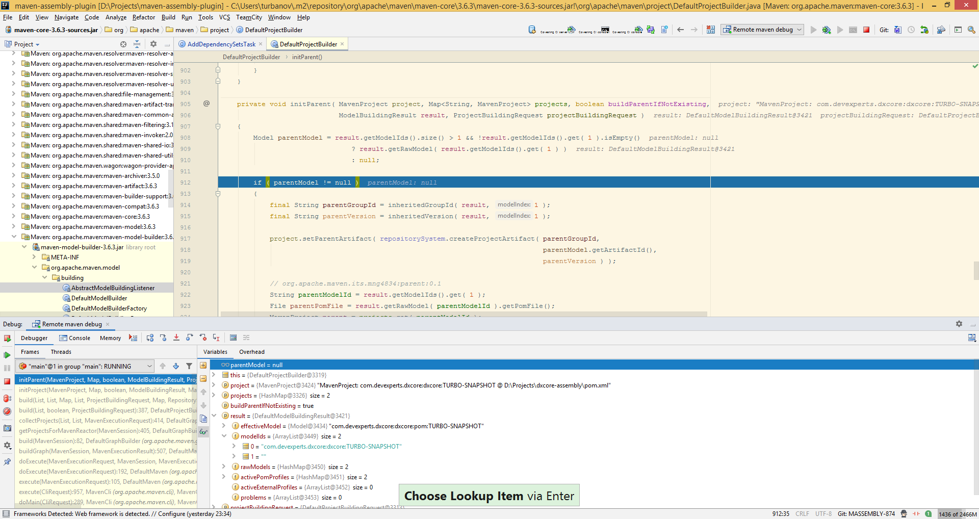Screen dimensions: 979x519
Task: Open Evaluate Expression calculator icon
Action: point(233,338)
